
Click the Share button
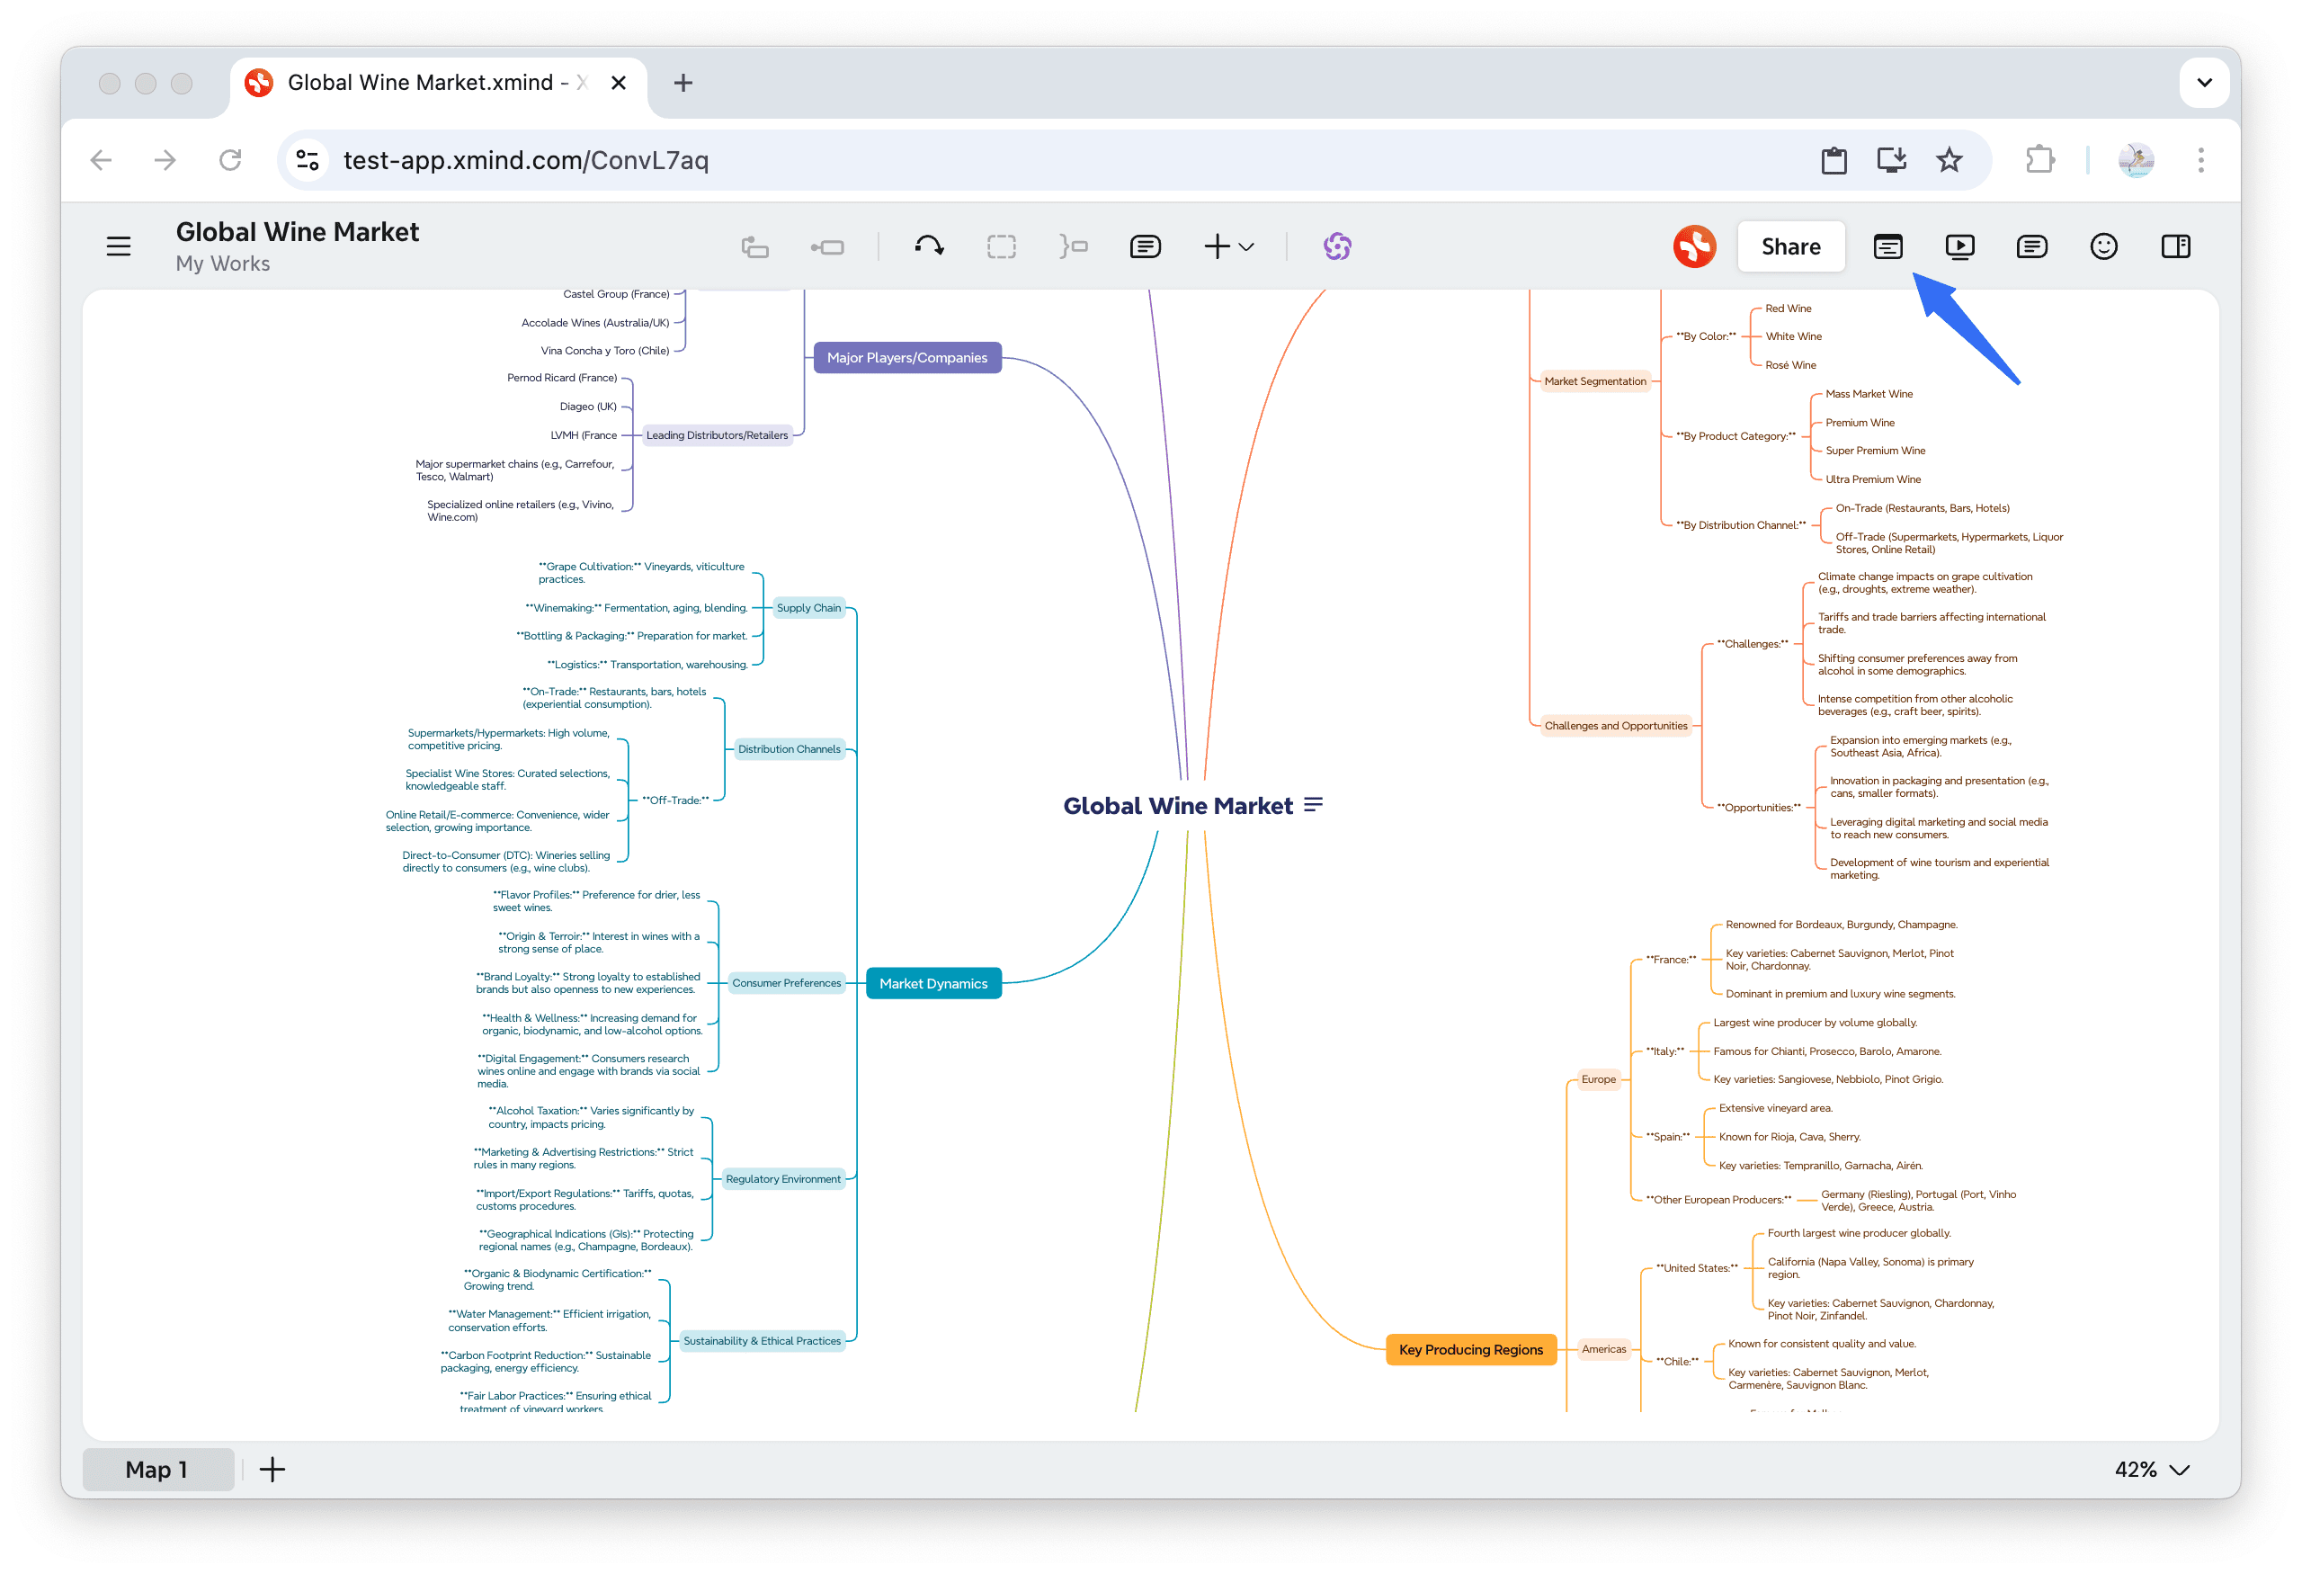coord(1791,246)
